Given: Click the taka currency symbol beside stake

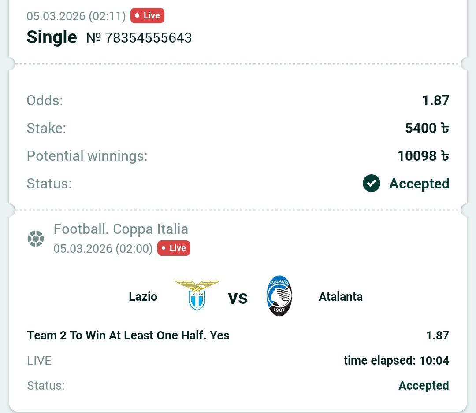Looking at the screenshot, I should pyautogui.click(x=445, y=128).
